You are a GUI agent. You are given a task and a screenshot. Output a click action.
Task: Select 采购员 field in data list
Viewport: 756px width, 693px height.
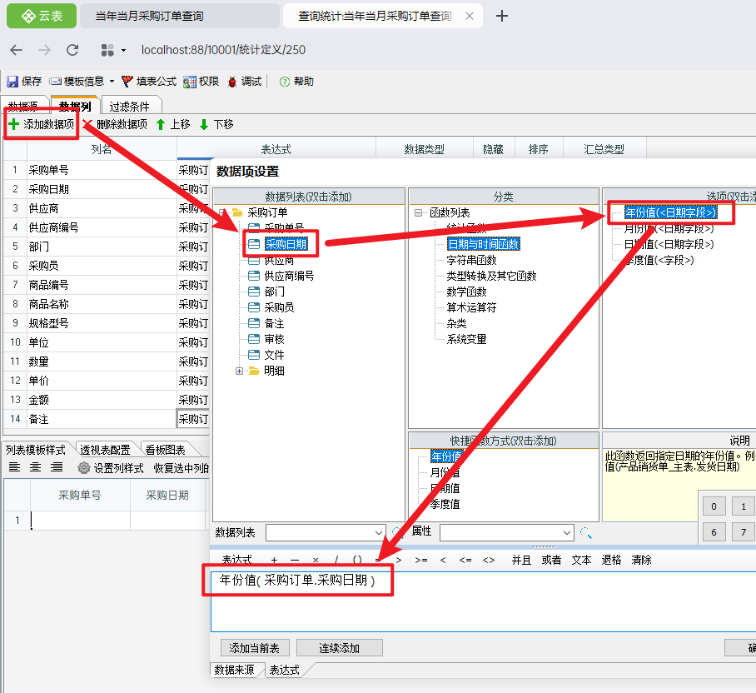[279, 307]
